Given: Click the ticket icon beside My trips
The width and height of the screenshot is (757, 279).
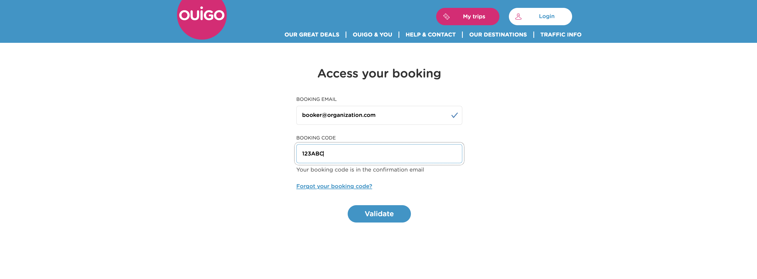Looking at the screenshot, I should (x=446, y=17).
